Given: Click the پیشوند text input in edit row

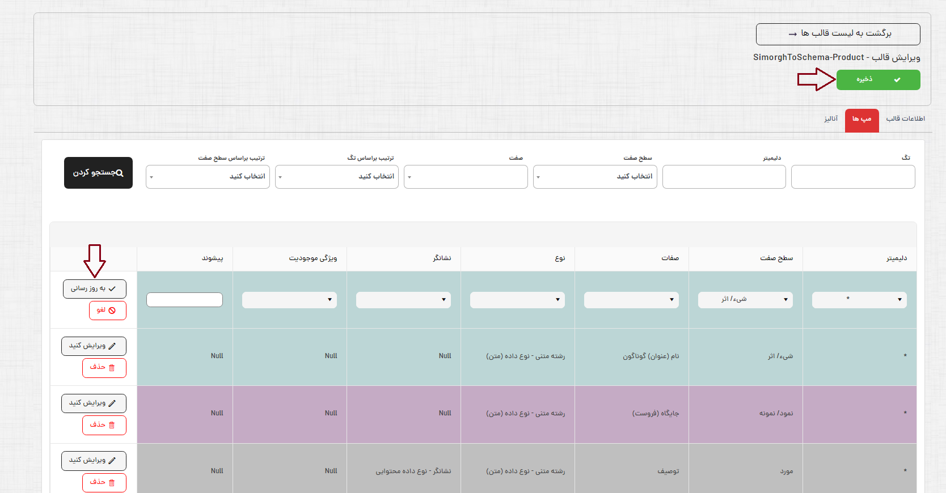Looking at the screenshot, I should tap(184, 300).
